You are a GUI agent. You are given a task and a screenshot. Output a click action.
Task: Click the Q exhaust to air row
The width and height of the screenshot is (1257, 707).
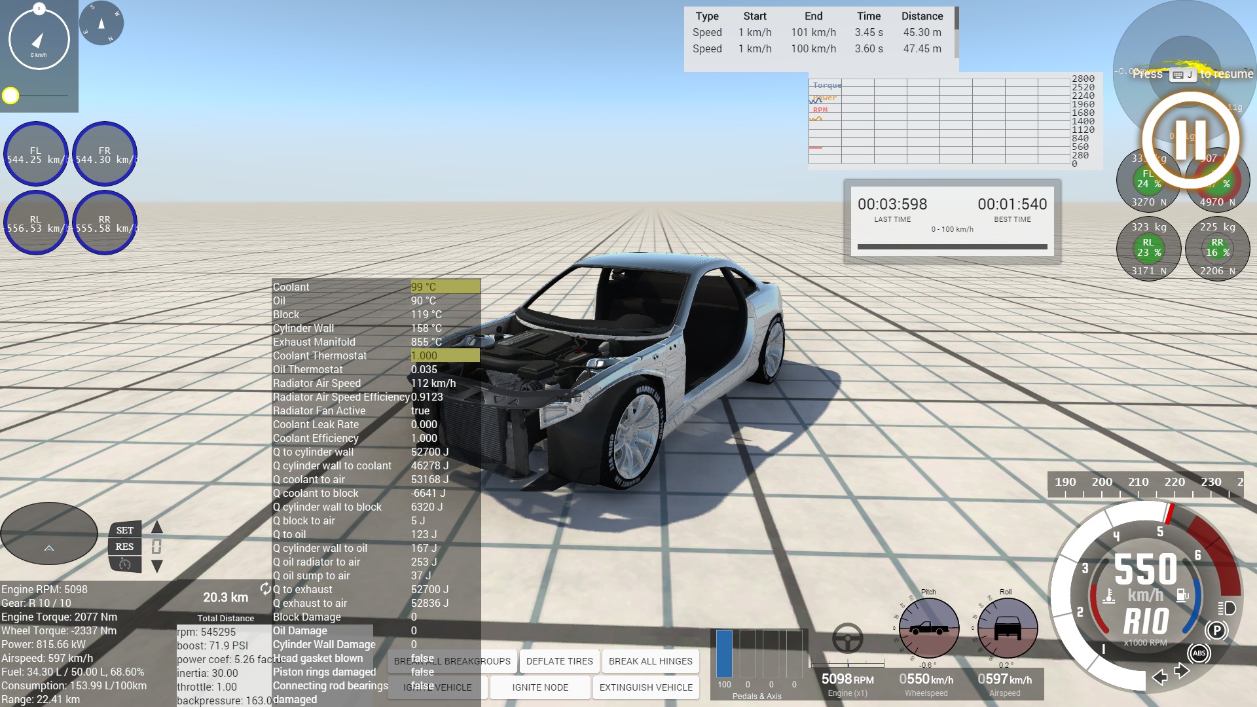tap(376, 603)
